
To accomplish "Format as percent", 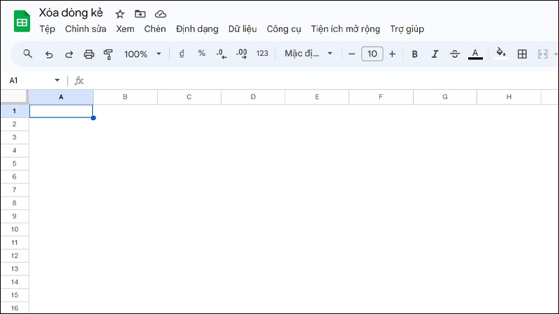I will pyautogui.click(x=202, y=54).
